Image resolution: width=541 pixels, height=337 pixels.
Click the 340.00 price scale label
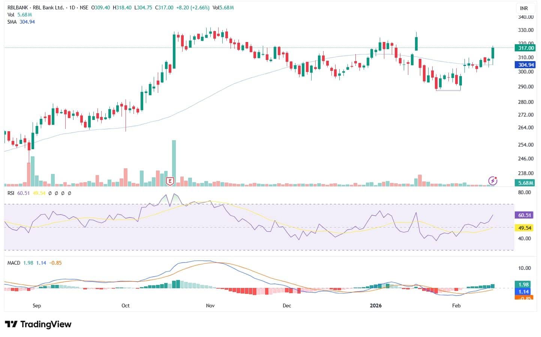526,17
